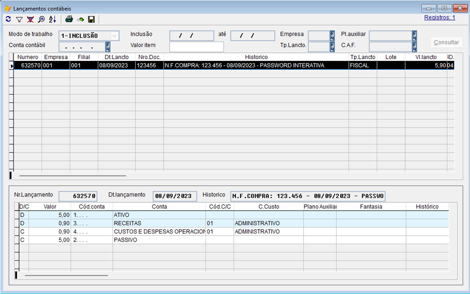Screen dimensions: 470x294
Task: Click the Valor item input field
Action: [x=196, y=47]
